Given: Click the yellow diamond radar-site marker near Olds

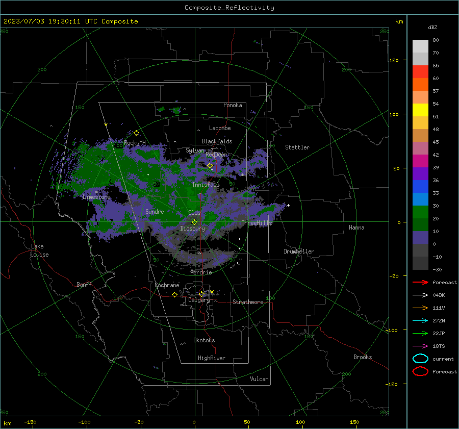Looking at the screenshot, I should tap(194, 222).
